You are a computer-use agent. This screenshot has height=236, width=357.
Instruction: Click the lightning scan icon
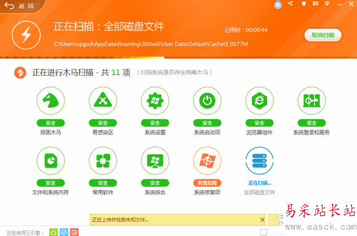tap(26, 35)
